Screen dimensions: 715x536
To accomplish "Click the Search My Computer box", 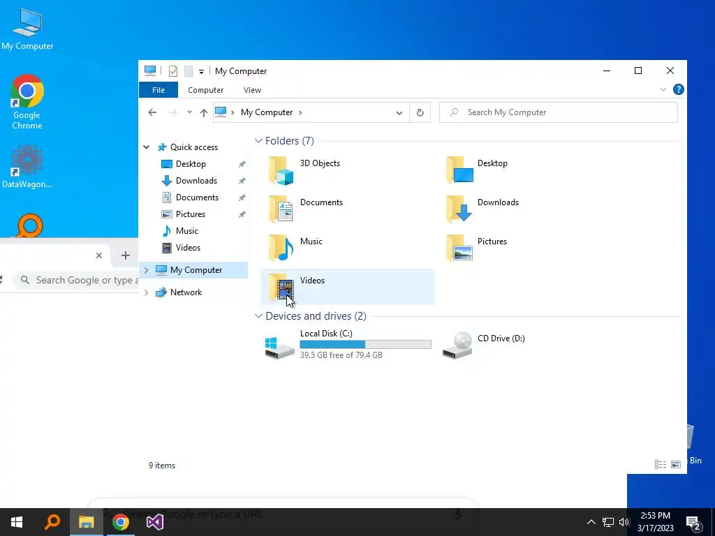I will [x=558, y=112].
